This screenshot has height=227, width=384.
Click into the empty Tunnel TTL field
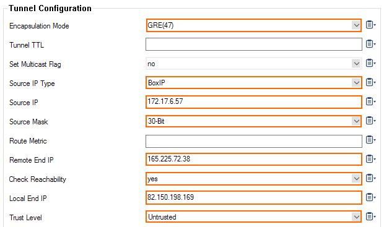(254, 45)
